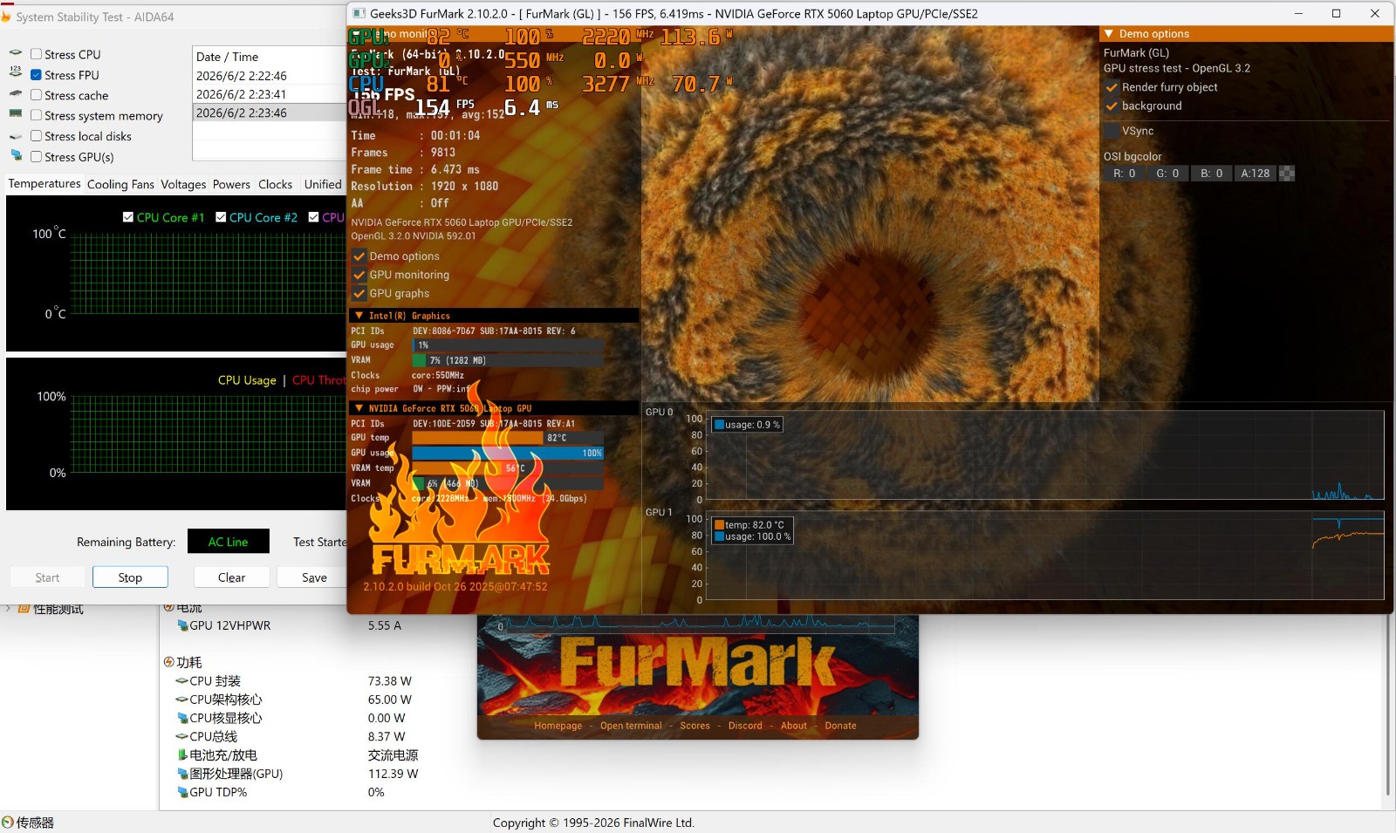
Task: Click the OSI bgcolor checker pattern icon
Action: [1287, 174]
